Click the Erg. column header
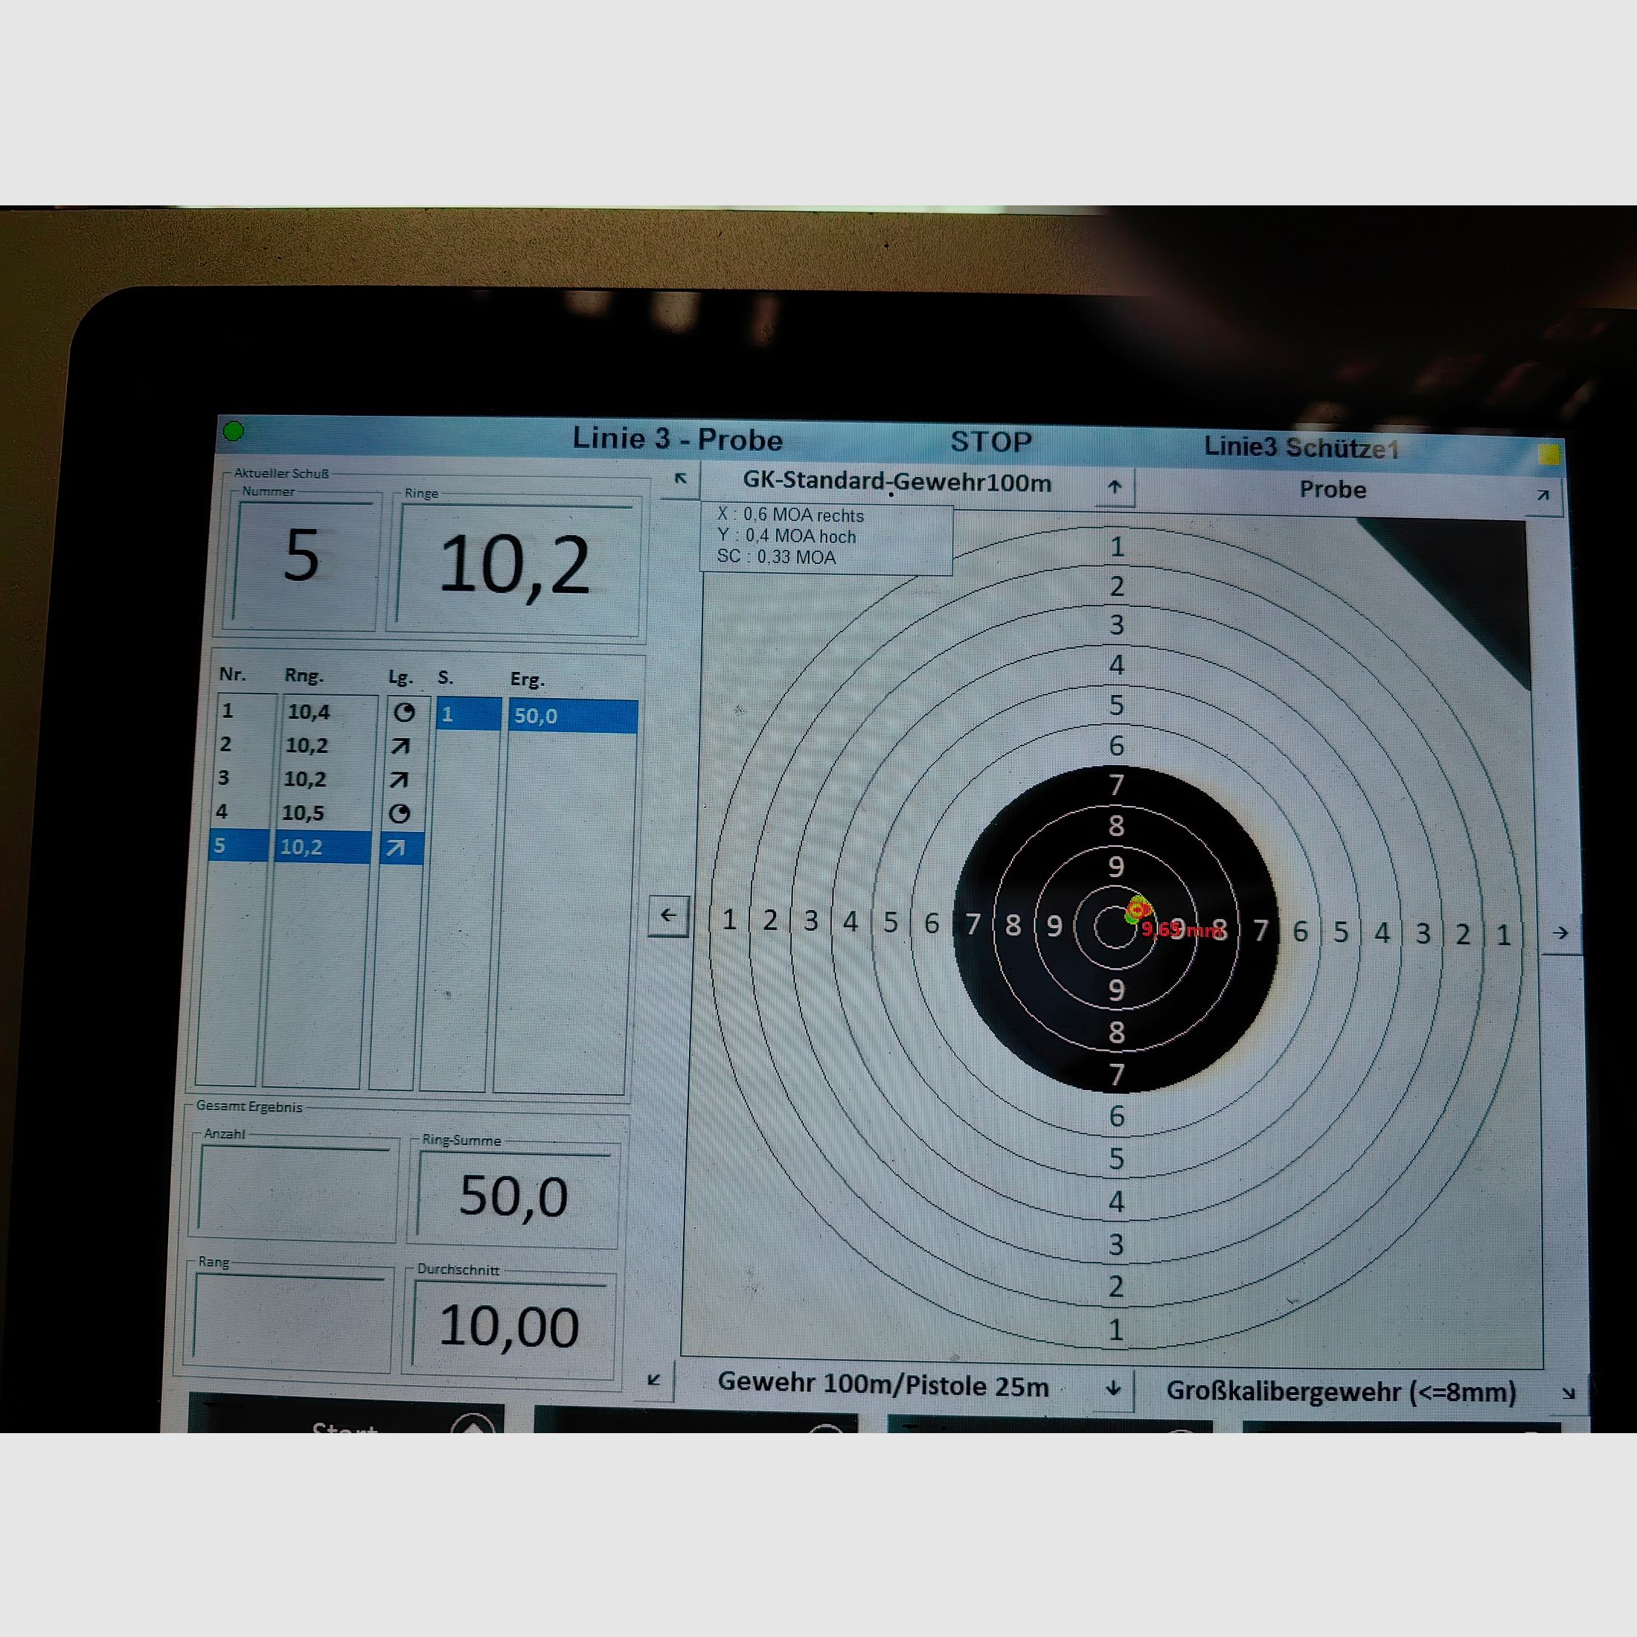The height and width of the screenshot is (1637, 1637). click(526, 679)
